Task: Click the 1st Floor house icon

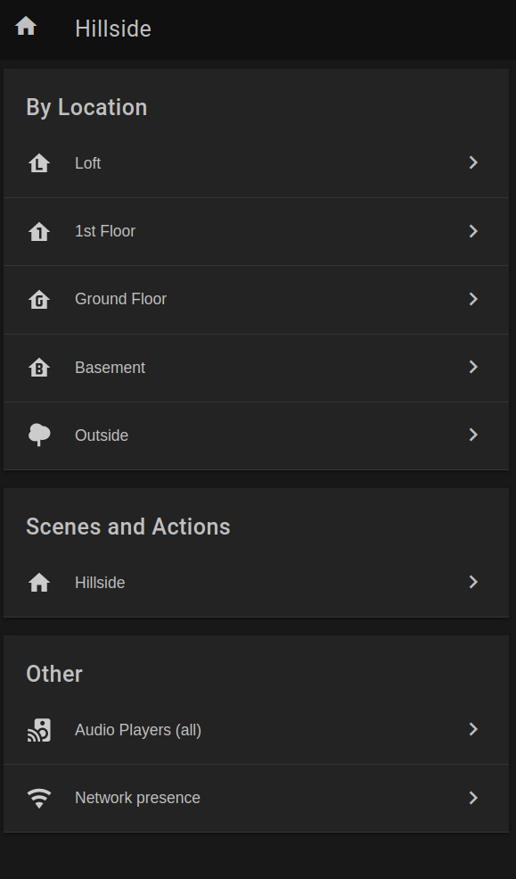Action: pos(39,231)
